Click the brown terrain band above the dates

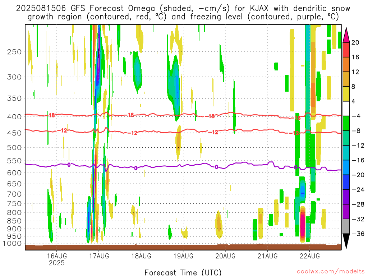click(x=183, y=247)
